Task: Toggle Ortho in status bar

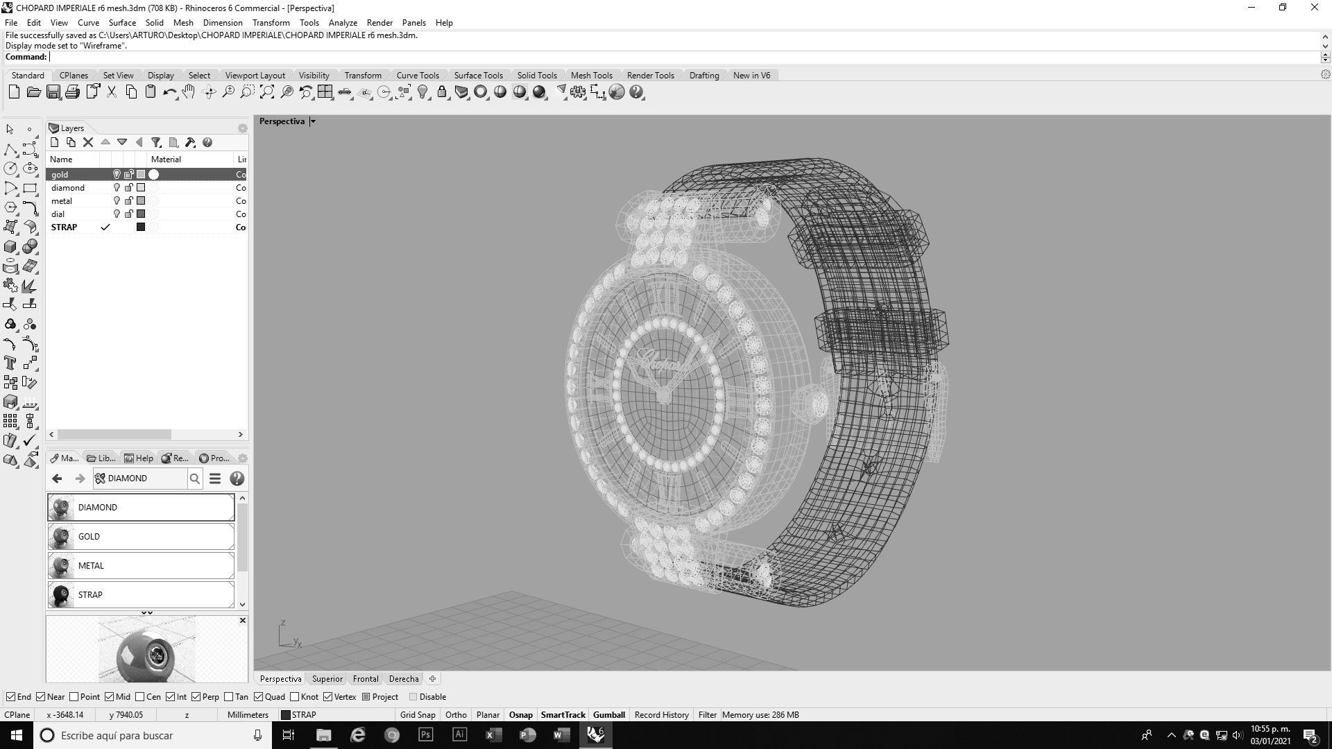Action: pyautogui.click(x=456, y=715)
